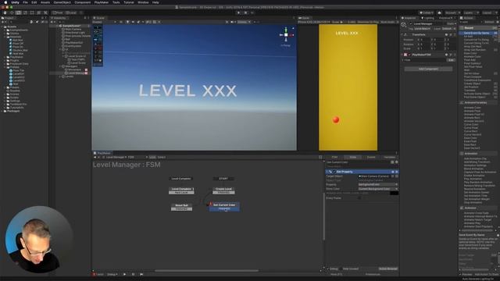Toggle Maximize On Play in Game view
Screen dimensions: 500x281
point(368,22)
